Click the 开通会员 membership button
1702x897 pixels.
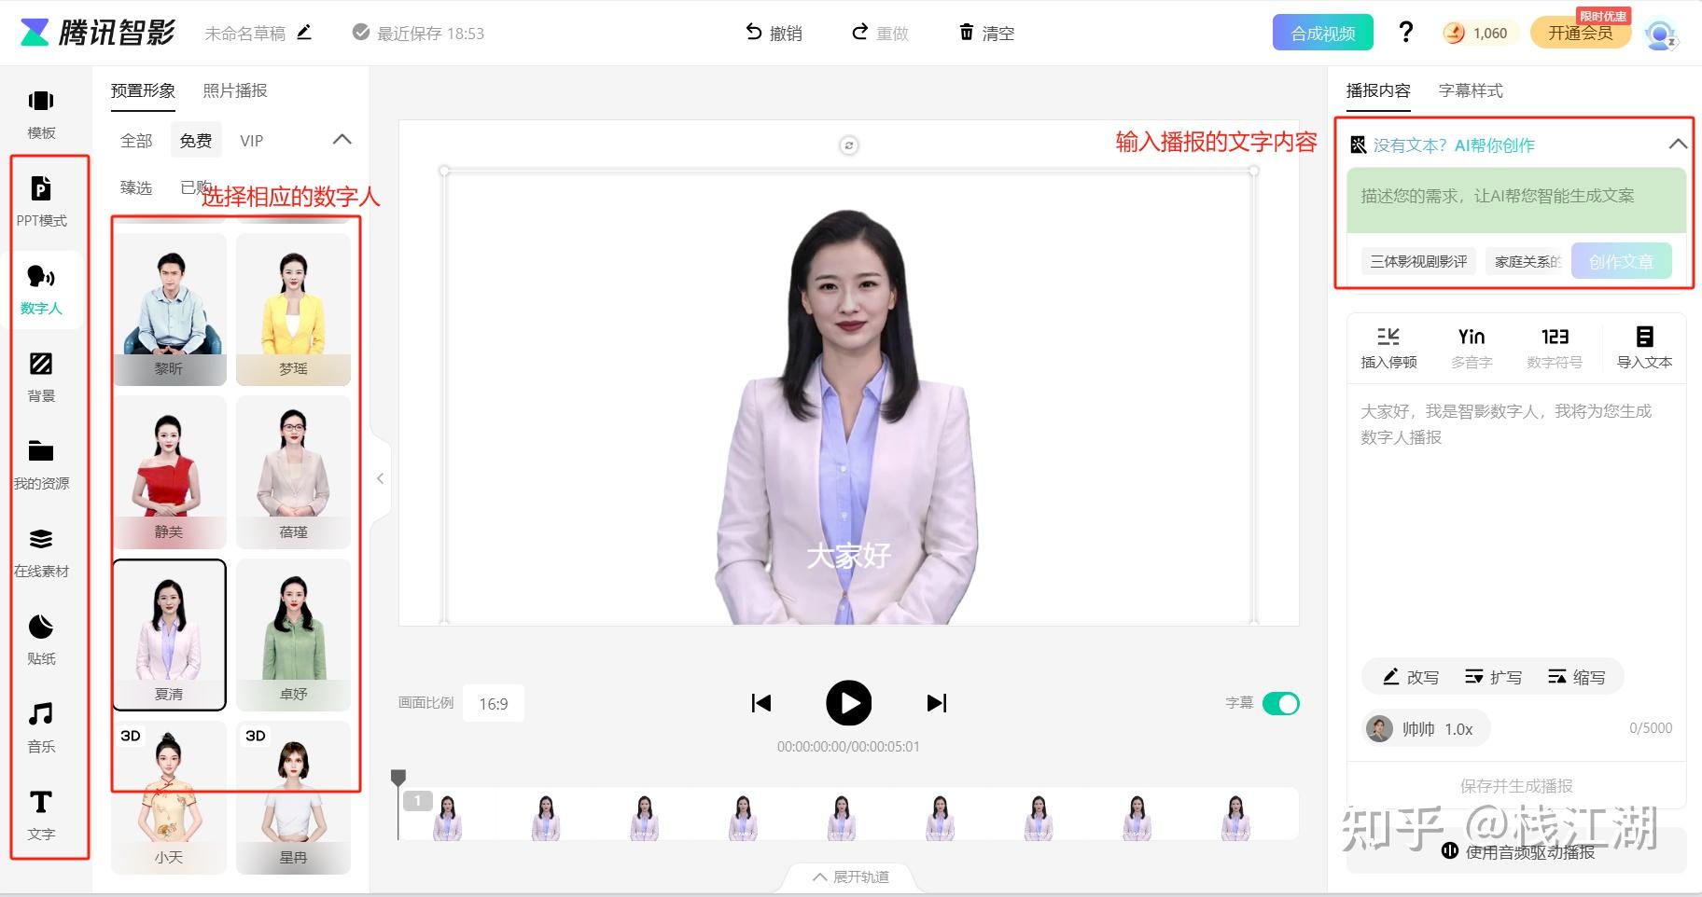coord(1580,34)
